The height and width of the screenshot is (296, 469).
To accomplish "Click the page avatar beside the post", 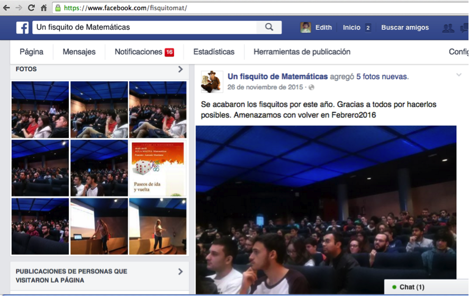I will point(212,82).
